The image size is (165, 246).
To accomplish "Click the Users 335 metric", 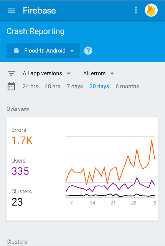I will (x=20, y=167).
